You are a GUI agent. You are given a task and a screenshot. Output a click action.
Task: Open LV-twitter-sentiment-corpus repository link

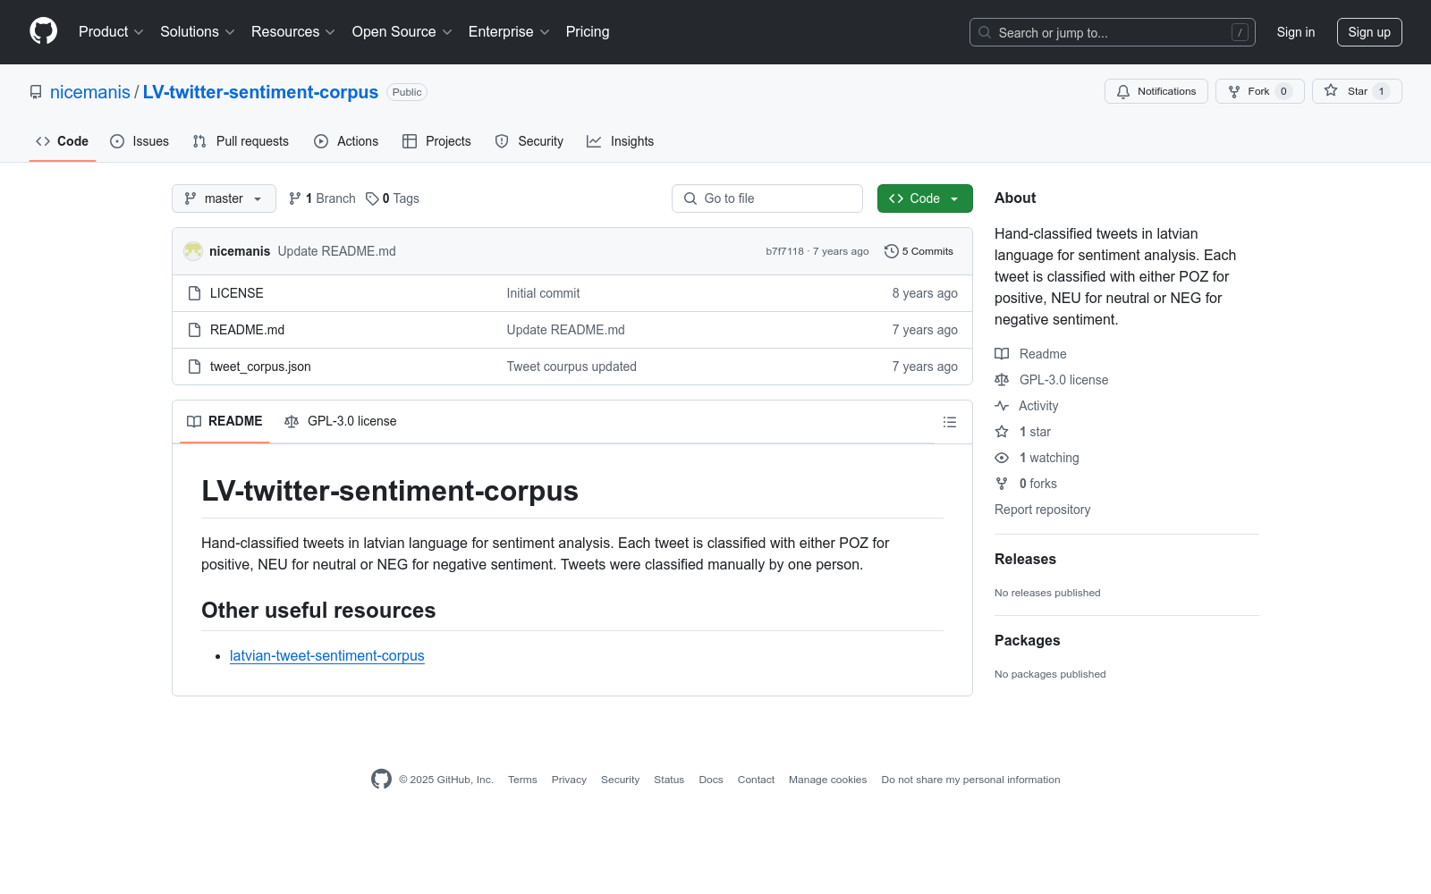[261, 92]
